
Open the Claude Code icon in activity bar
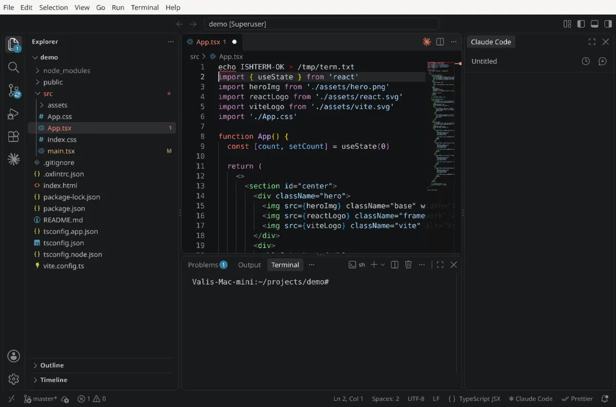tap(14, 160)
